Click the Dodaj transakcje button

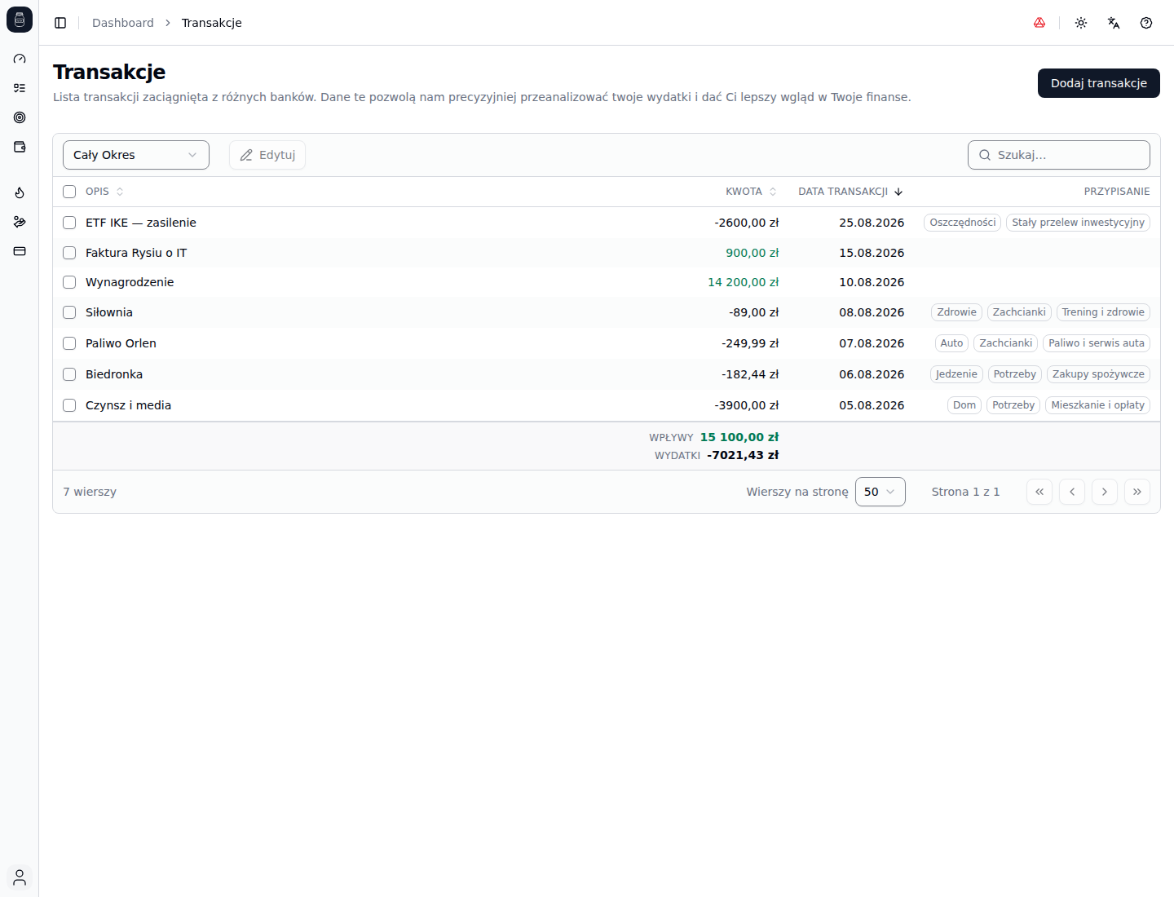pyautogui.click(x=1099, y=83)
